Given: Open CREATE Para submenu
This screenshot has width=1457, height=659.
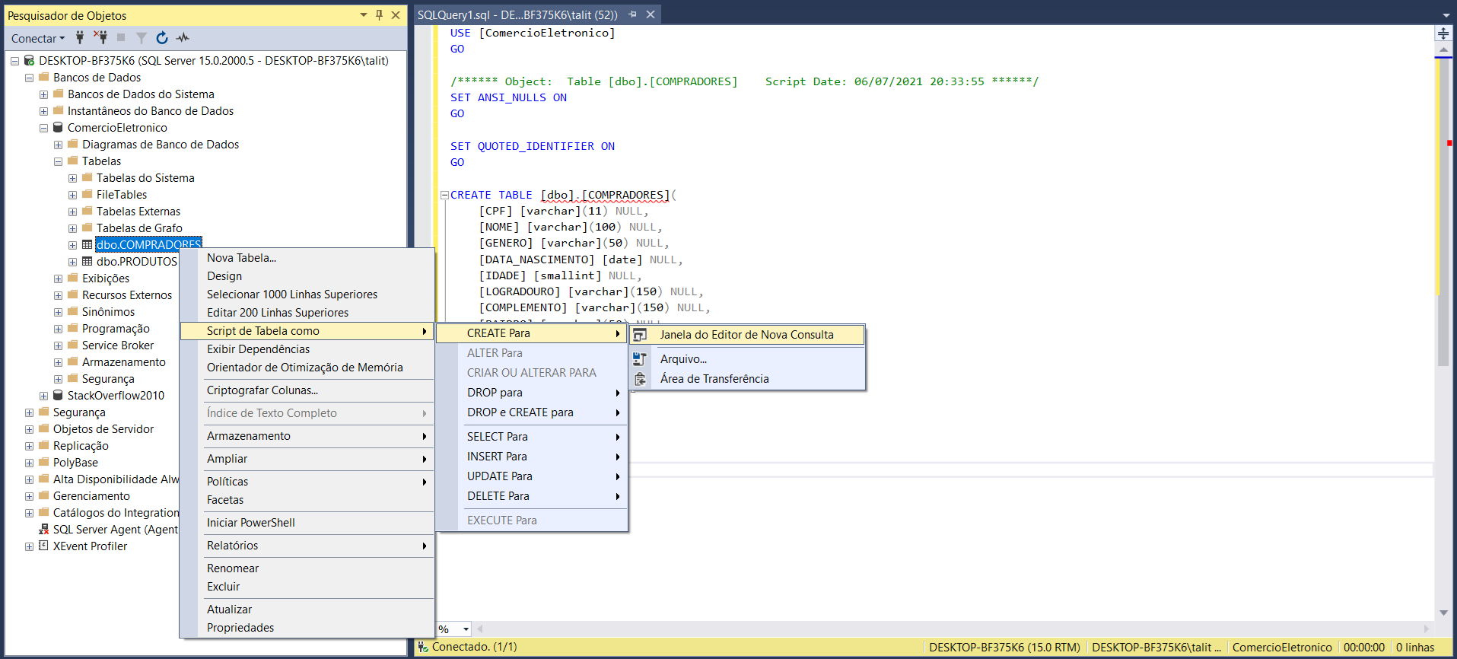Looking at the screenshot, I should point(531,333).
